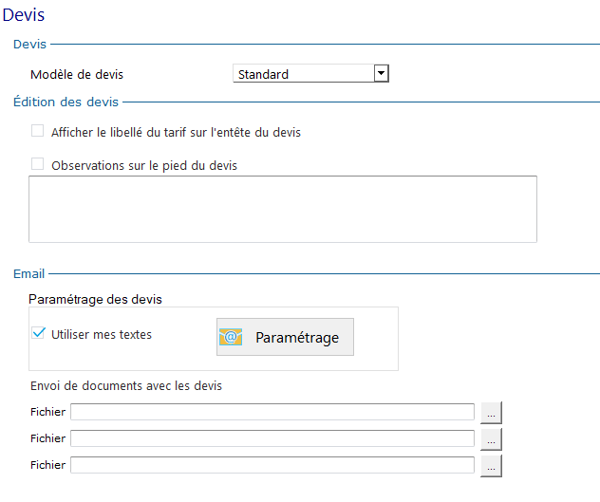Click the email envelope icon on Paramétrage button
Viewport: 600px width, 502px height.
pos(231,337)
